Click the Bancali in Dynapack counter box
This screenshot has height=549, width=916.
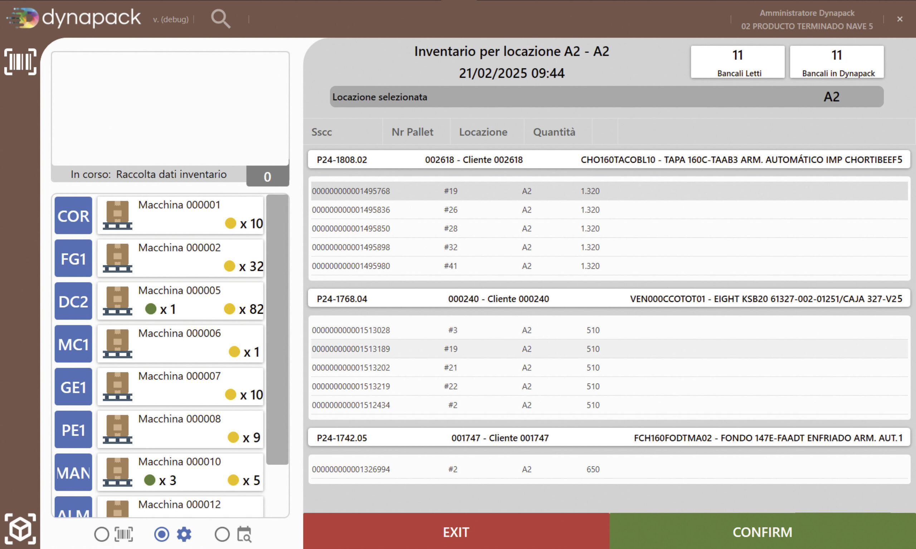coord(837,62)
